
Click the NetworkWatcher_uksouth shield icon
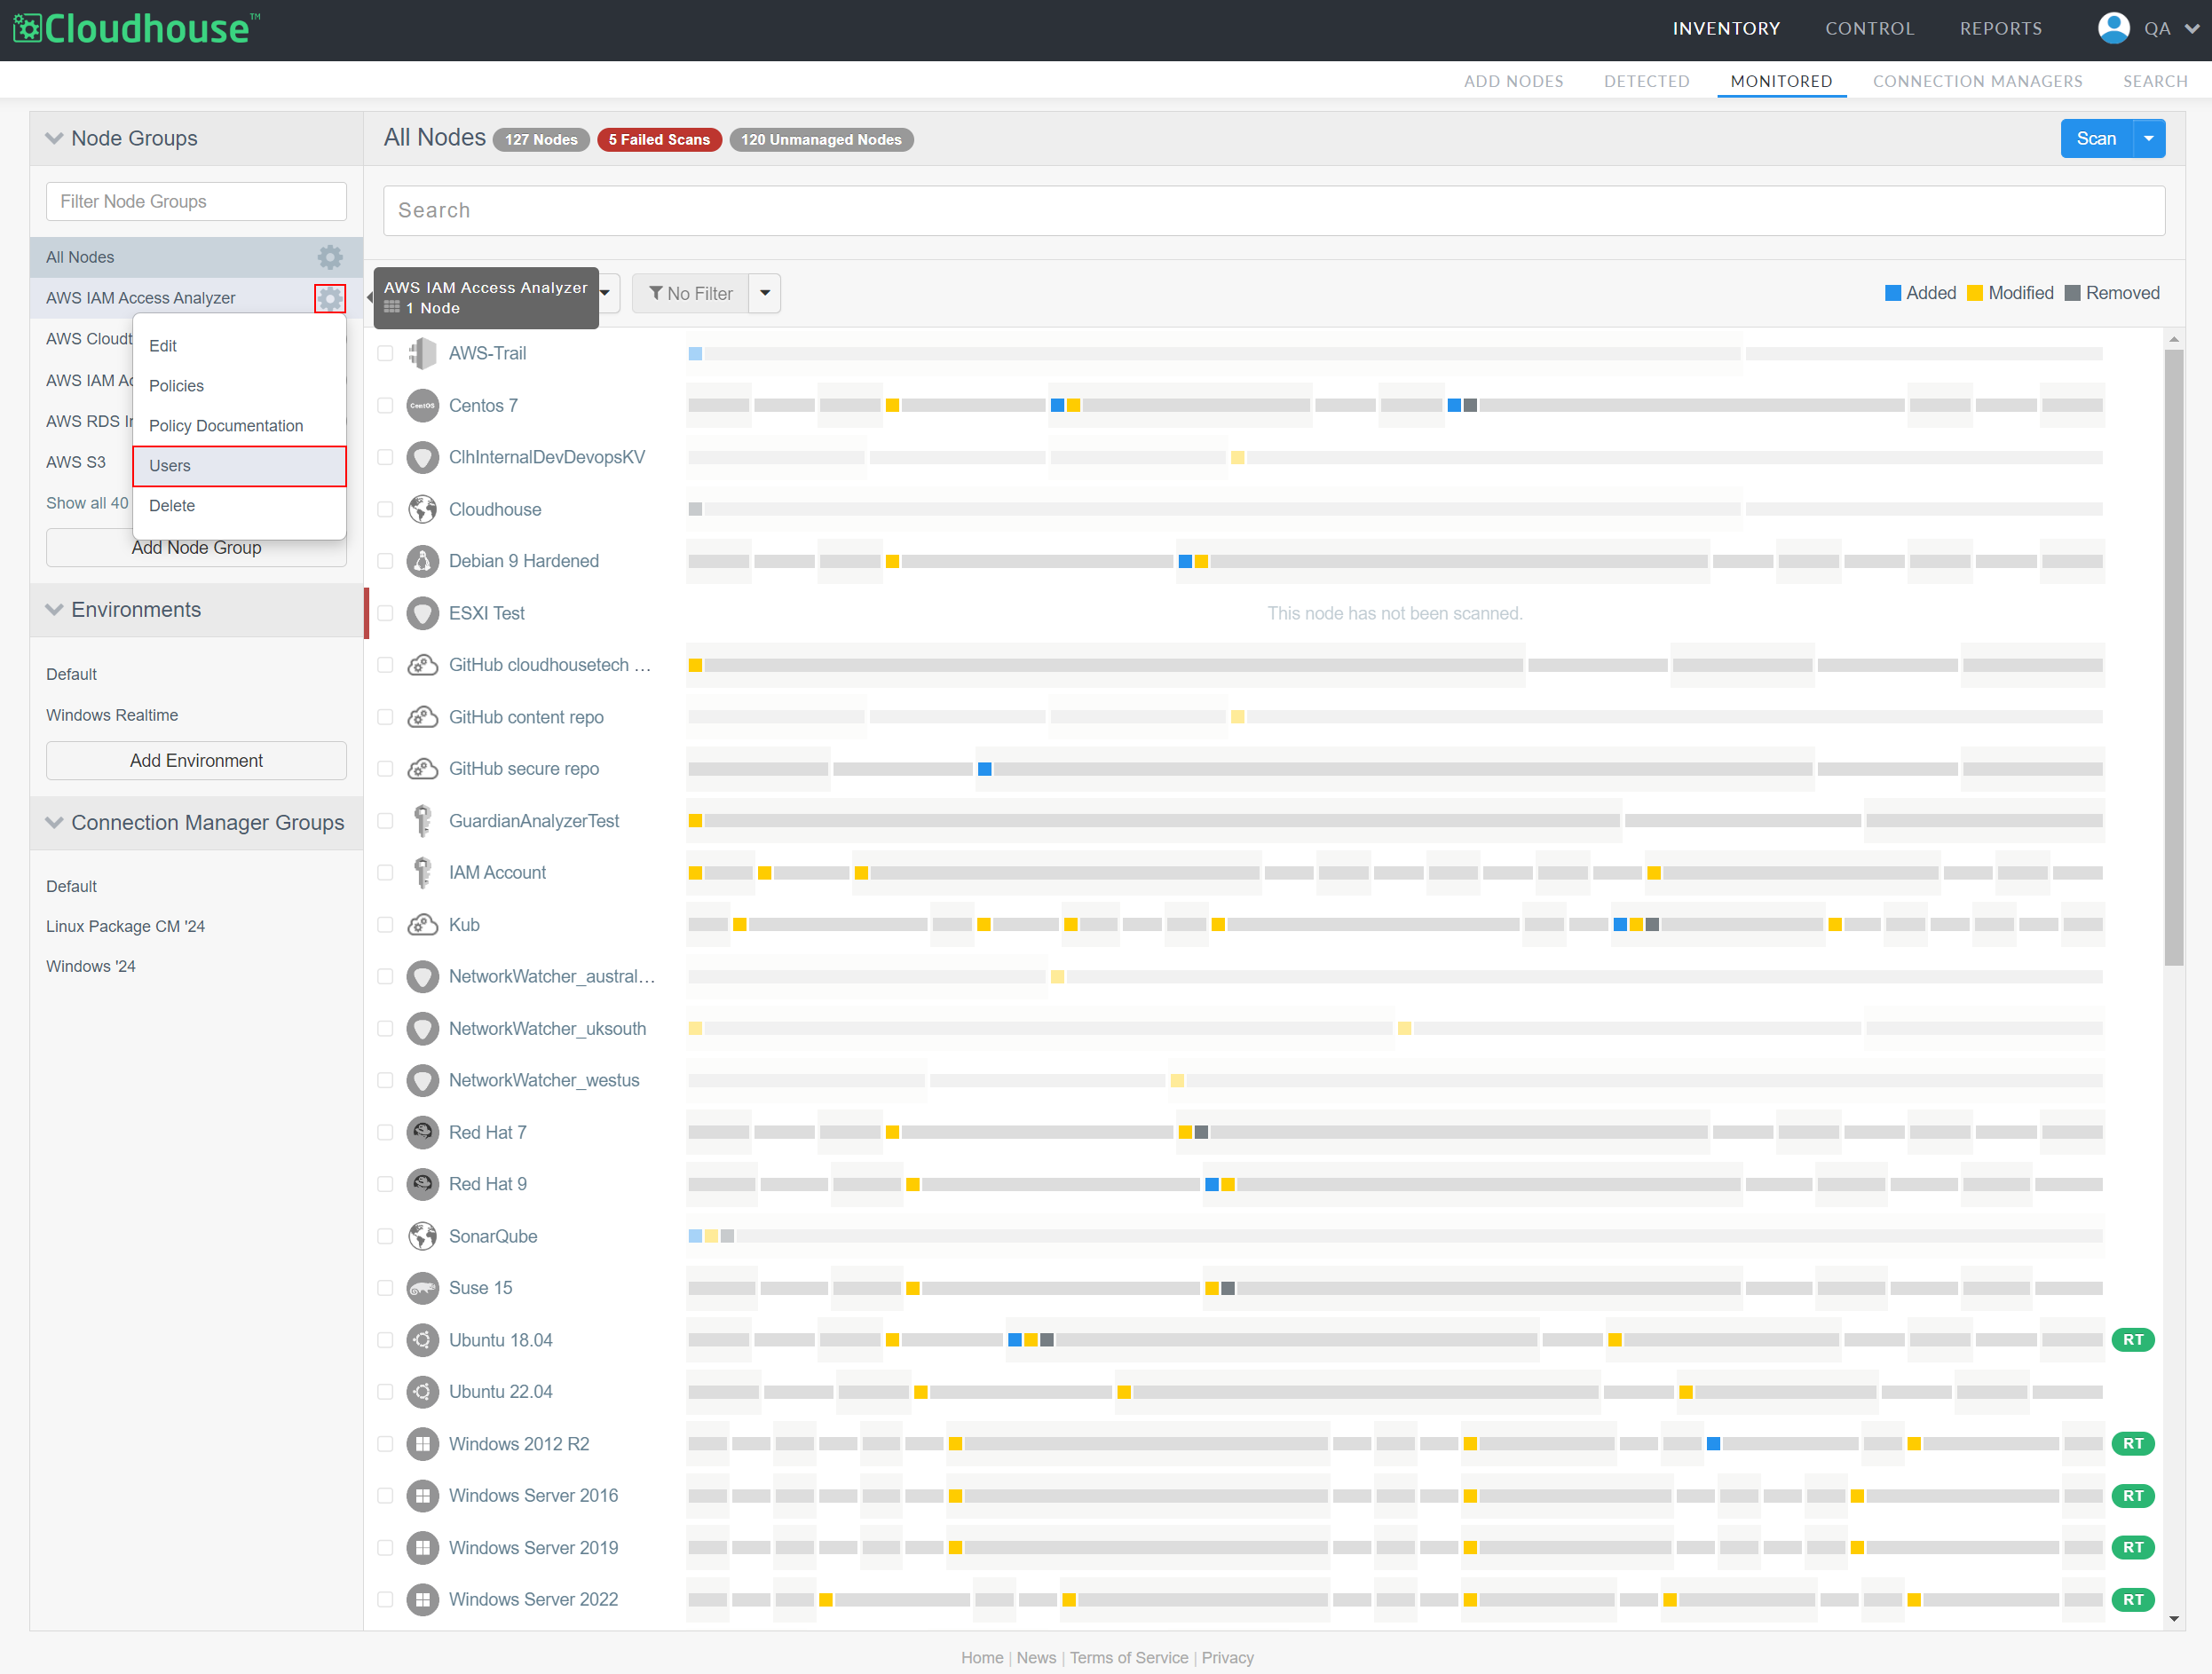click(423, 1028)
